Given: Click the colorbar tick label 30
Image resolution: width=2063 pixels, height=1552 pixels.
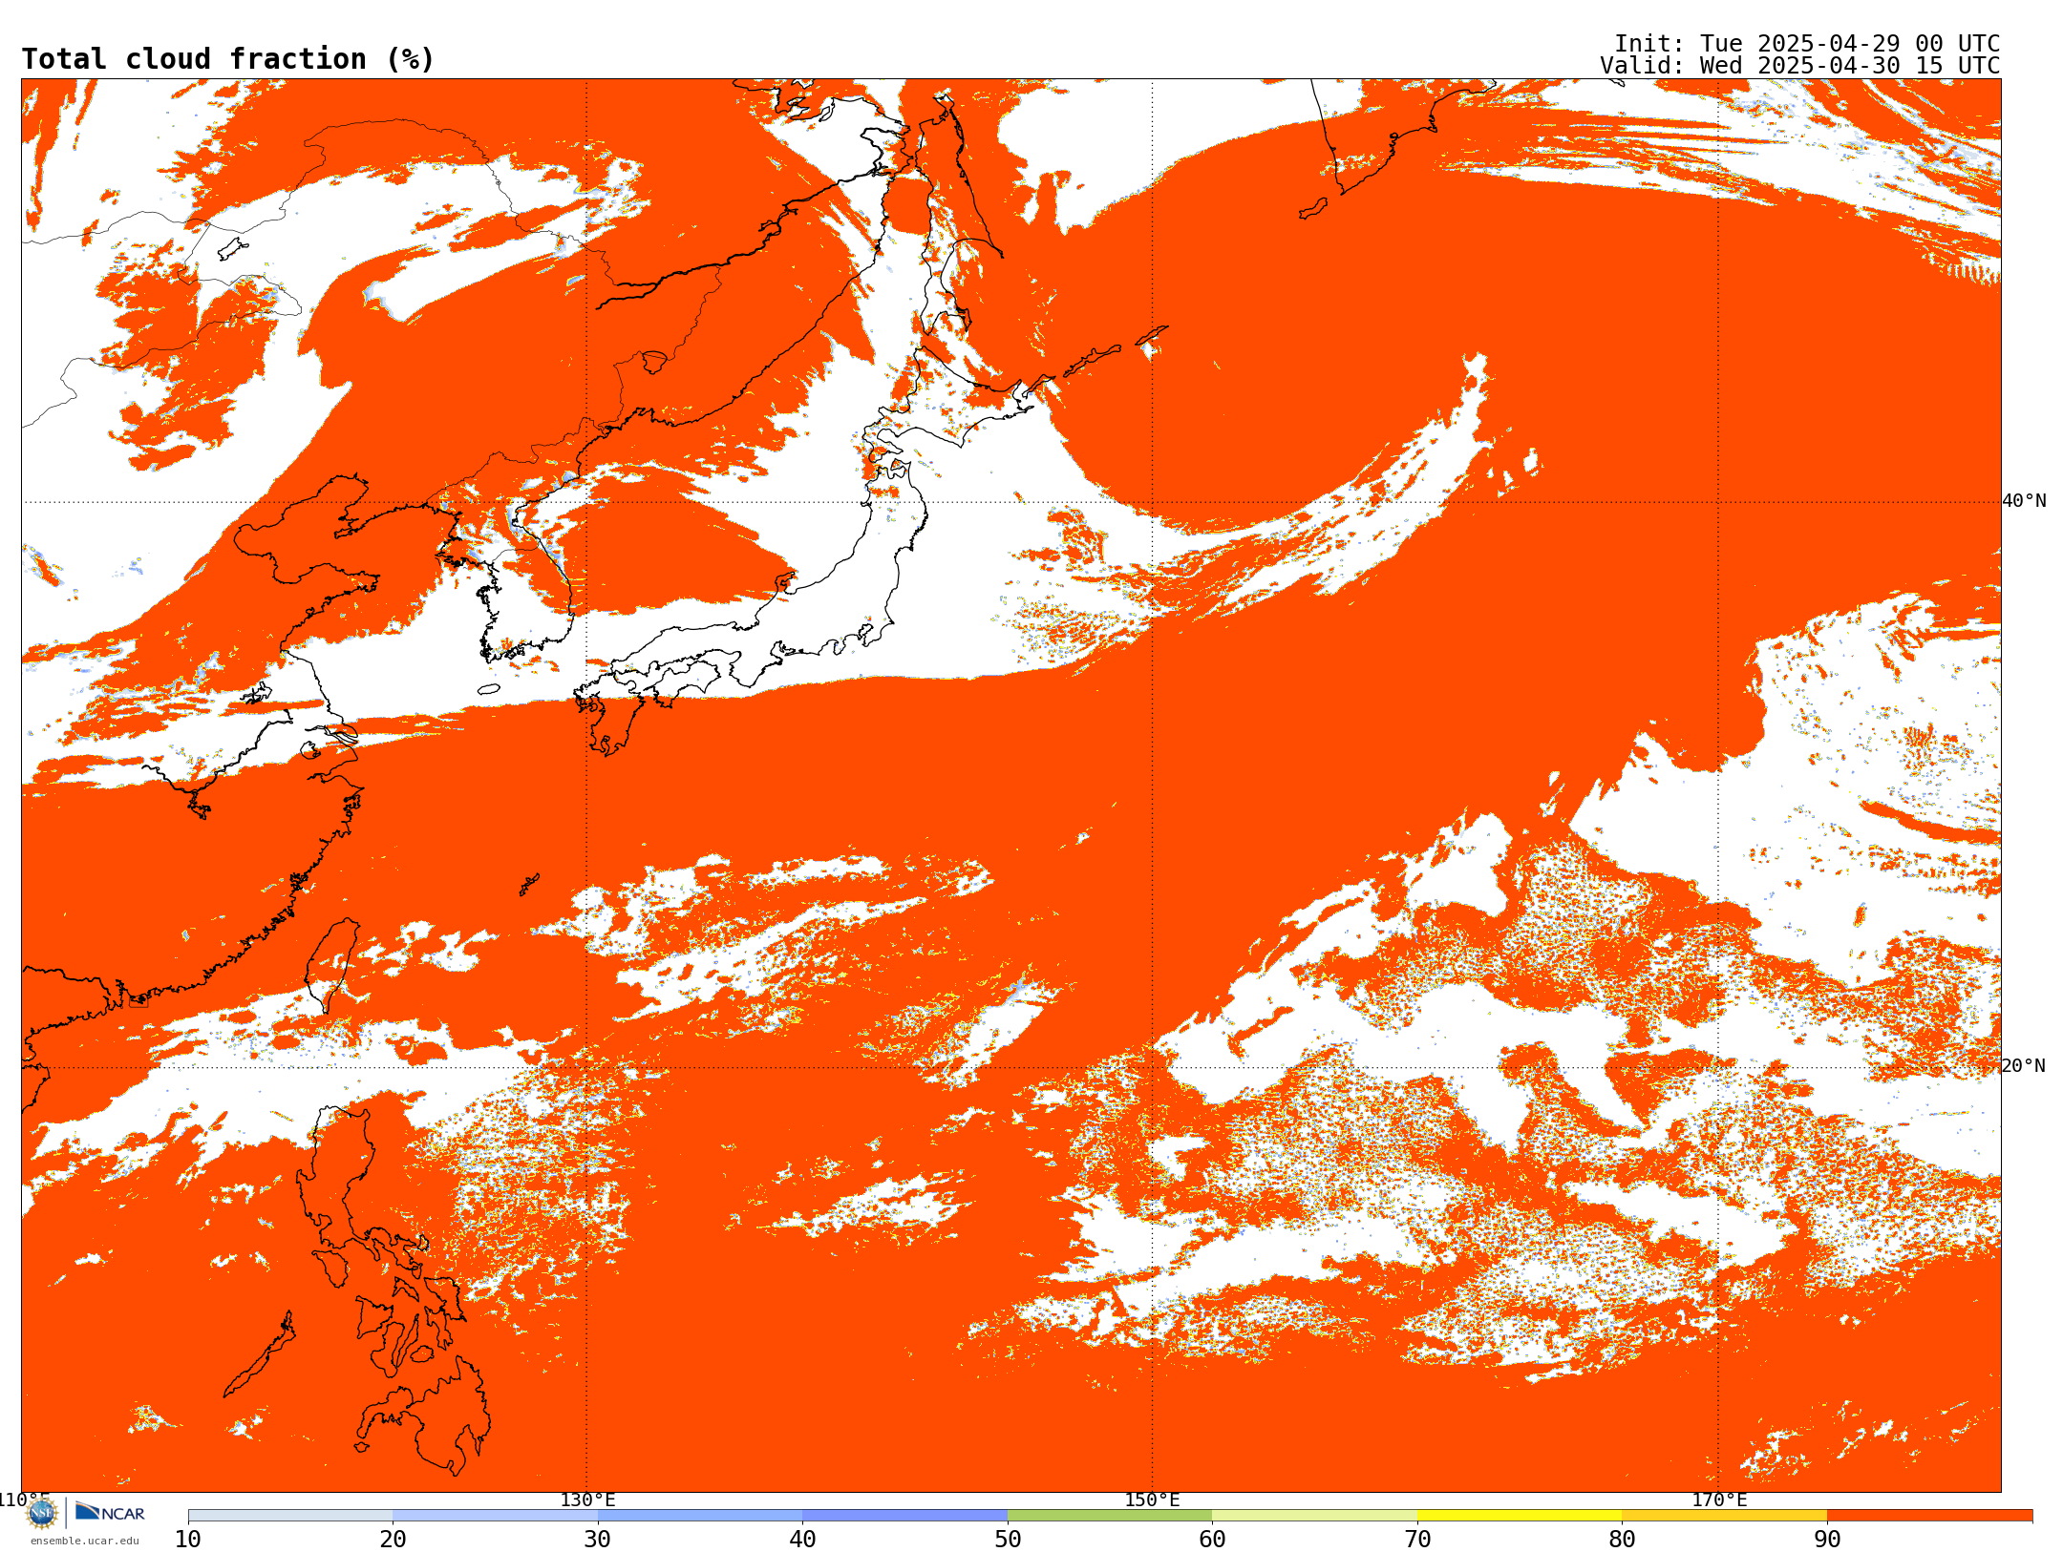Looking at the screenshot, I should pos(598,1540).
